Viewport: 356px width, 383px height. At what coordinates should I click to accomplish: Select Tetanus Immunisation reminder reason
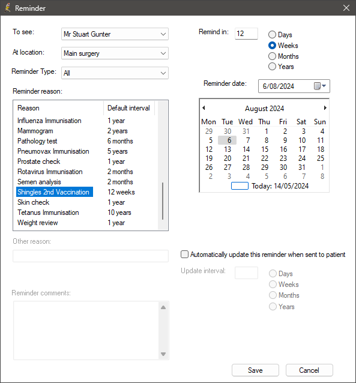point(48,213)
